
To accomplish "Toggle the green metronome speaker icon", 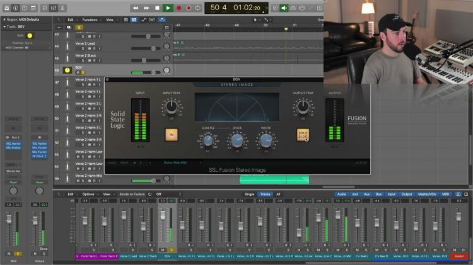I will click(284, 8).
